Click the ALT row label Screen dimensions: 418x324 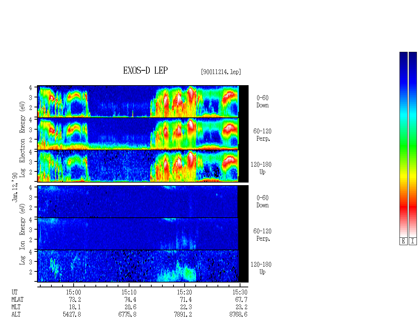click(x=16, y=315)
